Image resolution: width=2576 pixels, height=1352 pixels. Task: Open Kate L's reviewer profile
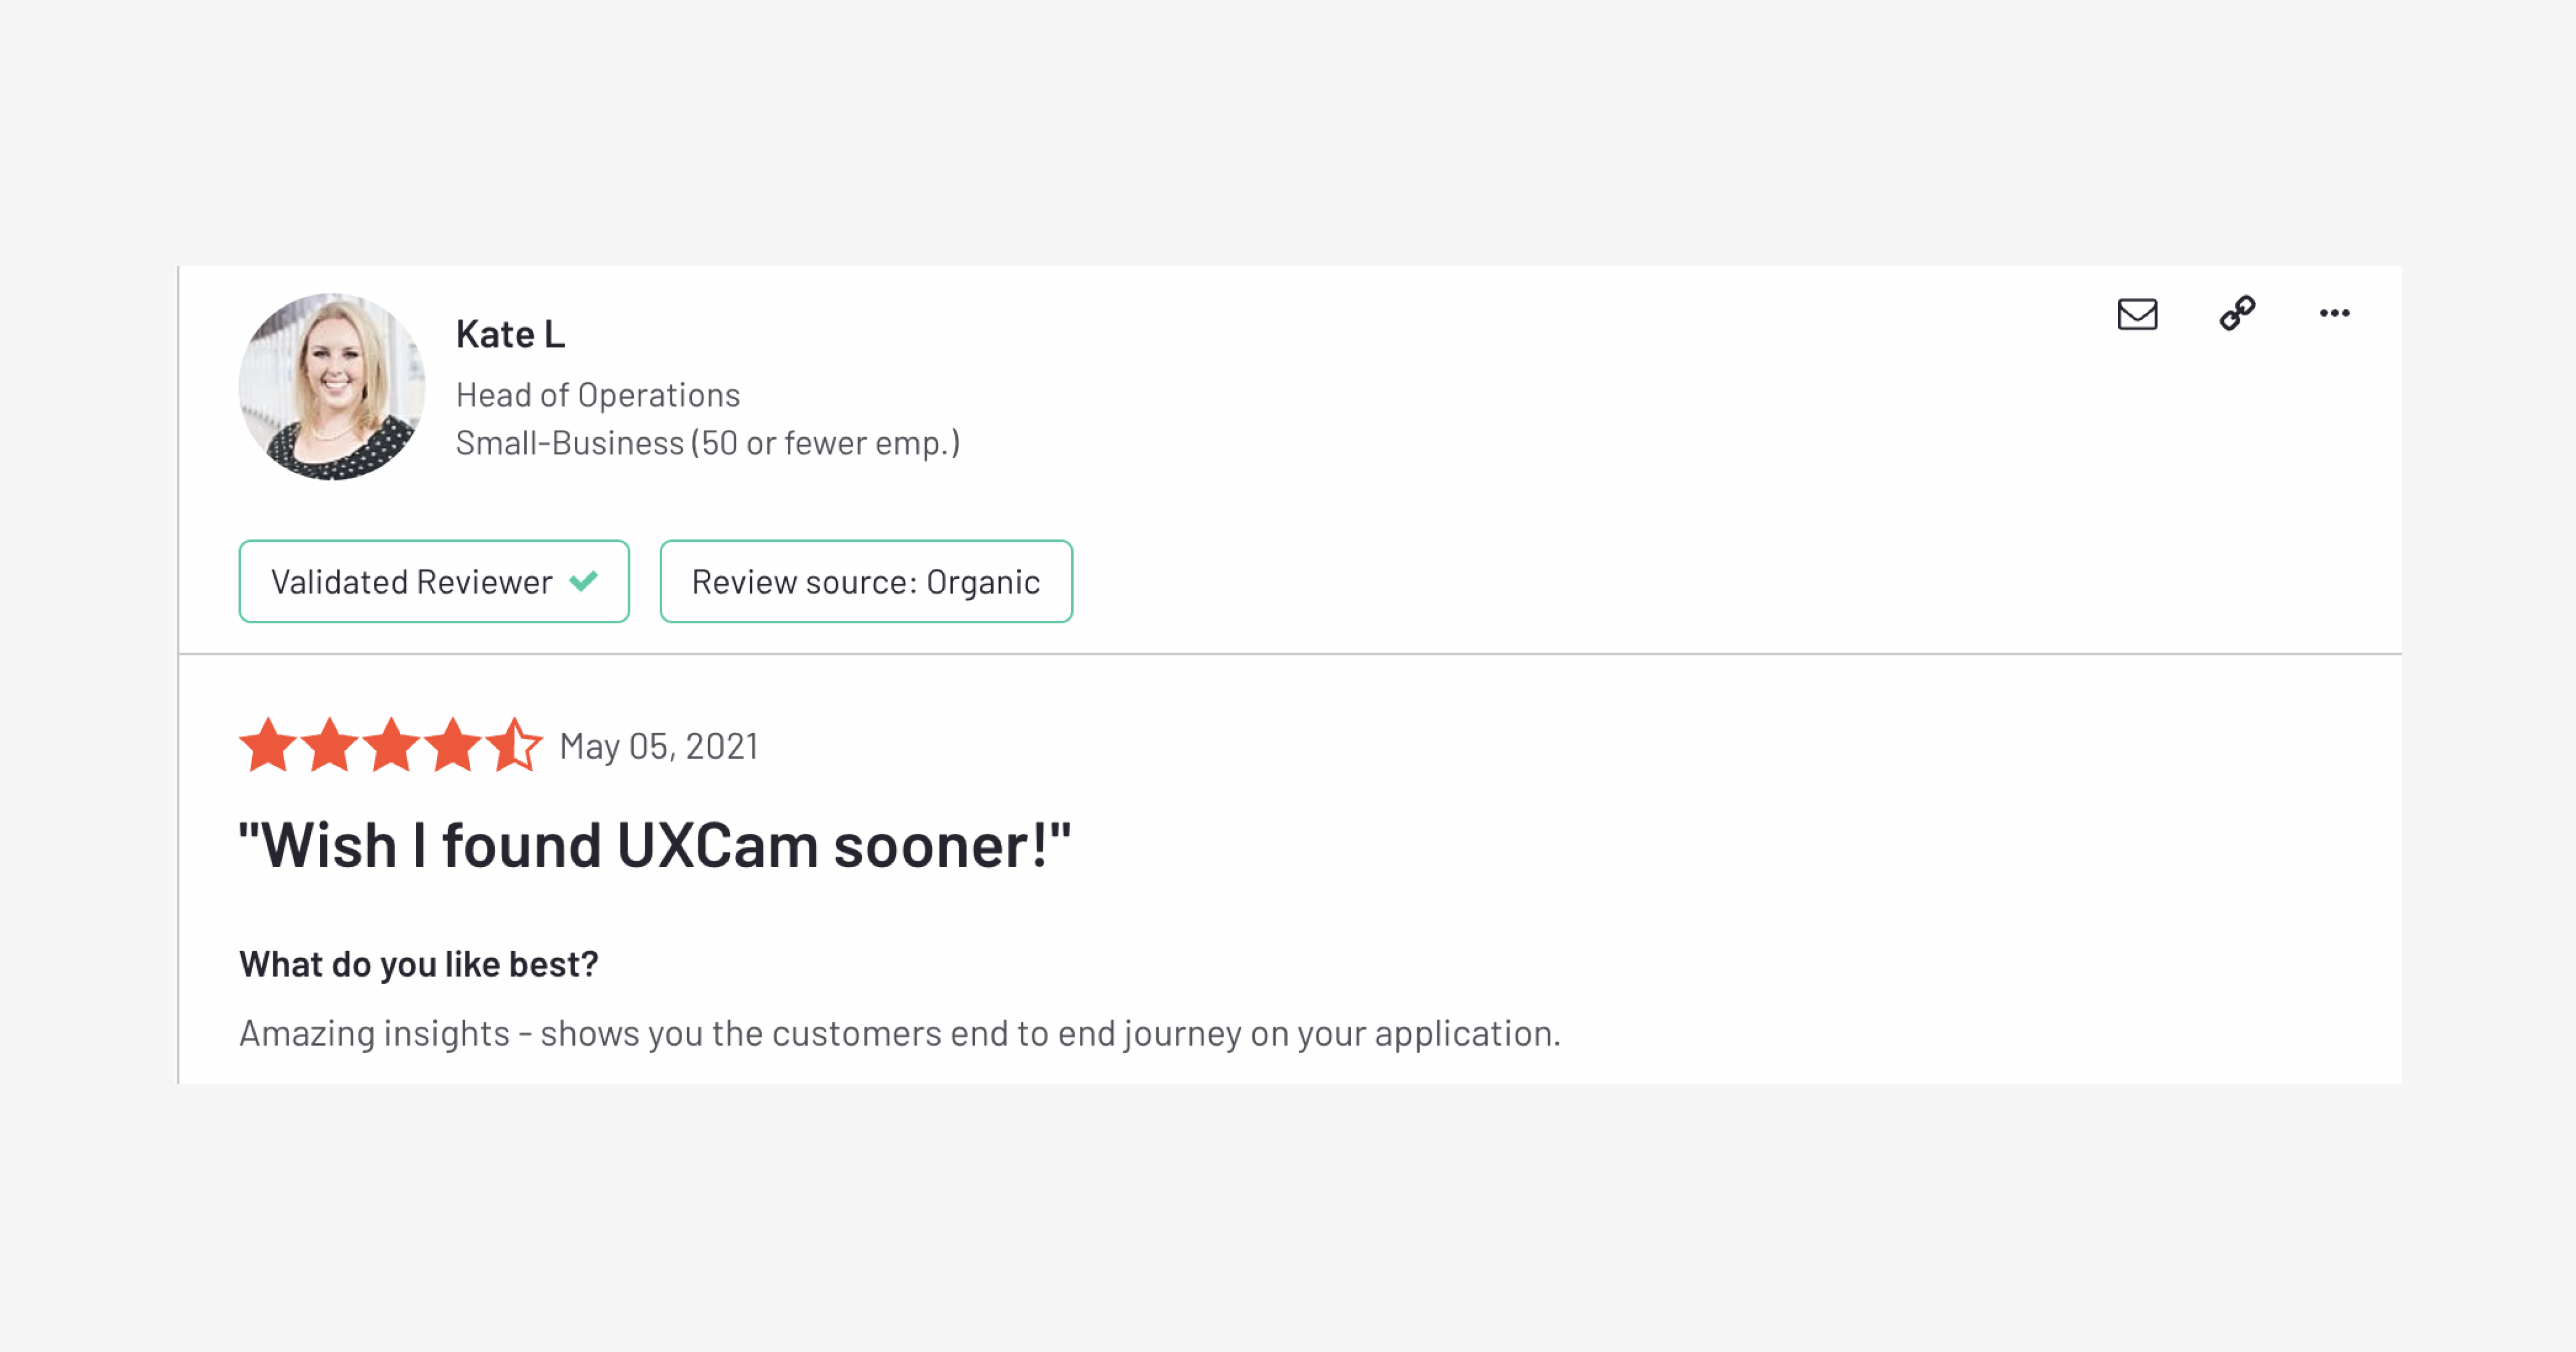(x=510, y=334)
